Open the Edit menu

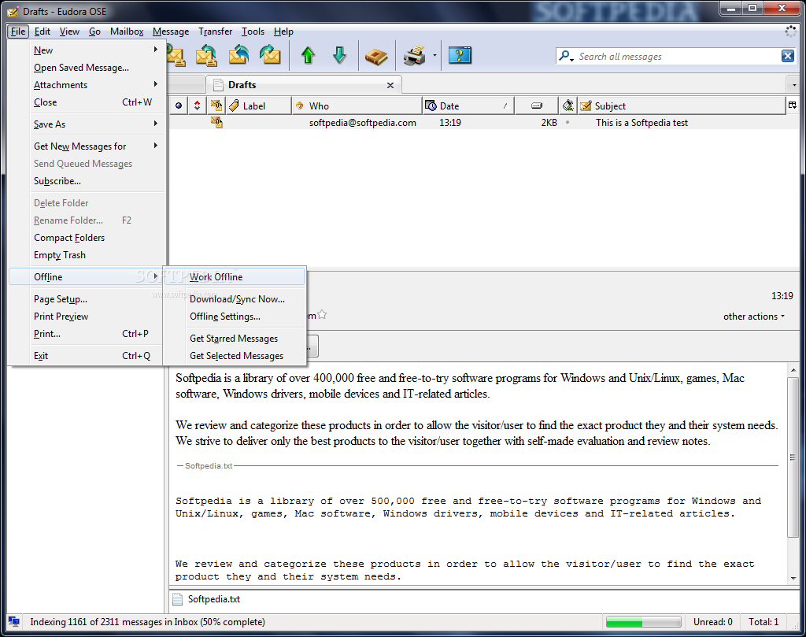pyautogui.click(x=43, y=31)
